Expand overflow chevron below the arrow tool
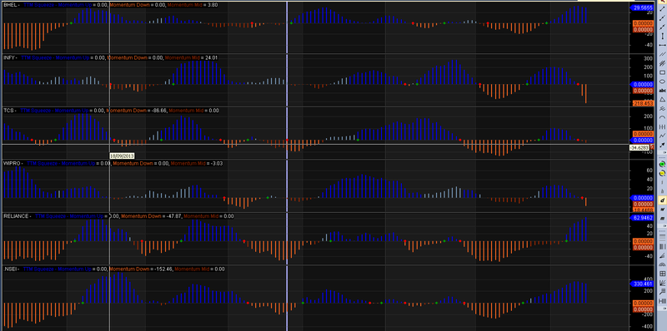The height and width of the screenshot is (331, 667). 662,152
